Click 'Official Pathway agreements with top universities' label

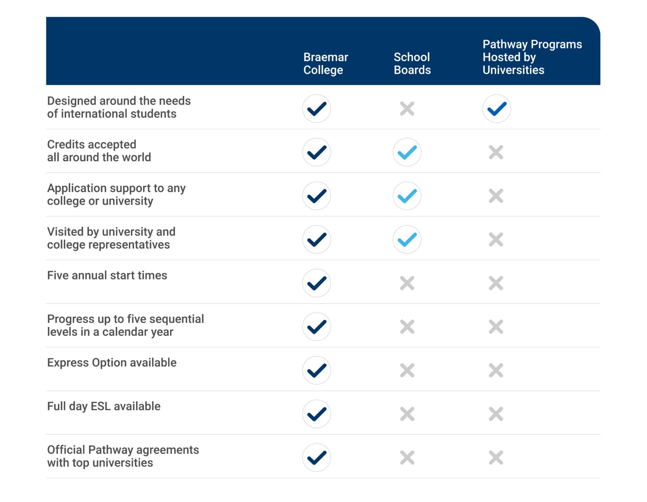point(123,456)
